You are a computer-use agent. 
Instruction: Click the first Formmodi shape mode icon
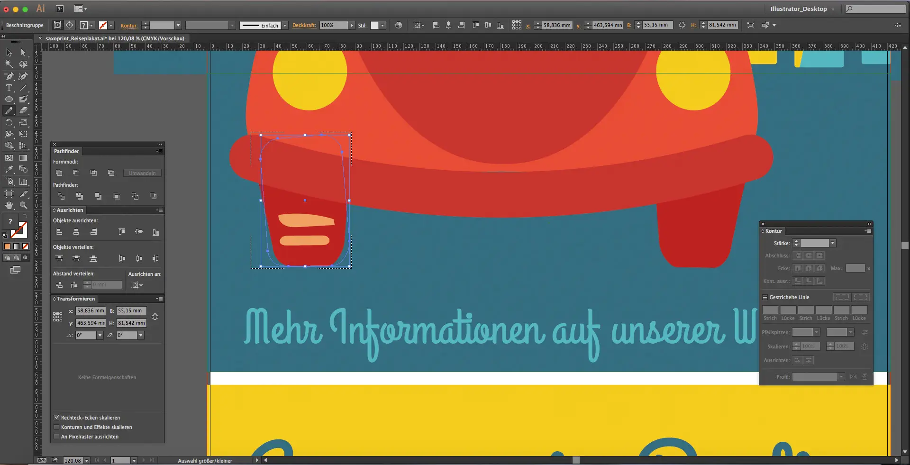coord(59,173)
